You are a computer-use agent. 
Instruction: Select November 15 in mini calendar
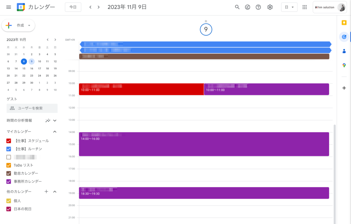pyautogui.click(x=24, y=68)
